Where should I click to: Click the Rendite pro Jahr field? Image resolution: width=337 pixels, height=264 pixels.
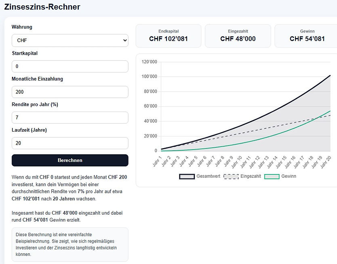pyautogui.click(x=70, y=117)
